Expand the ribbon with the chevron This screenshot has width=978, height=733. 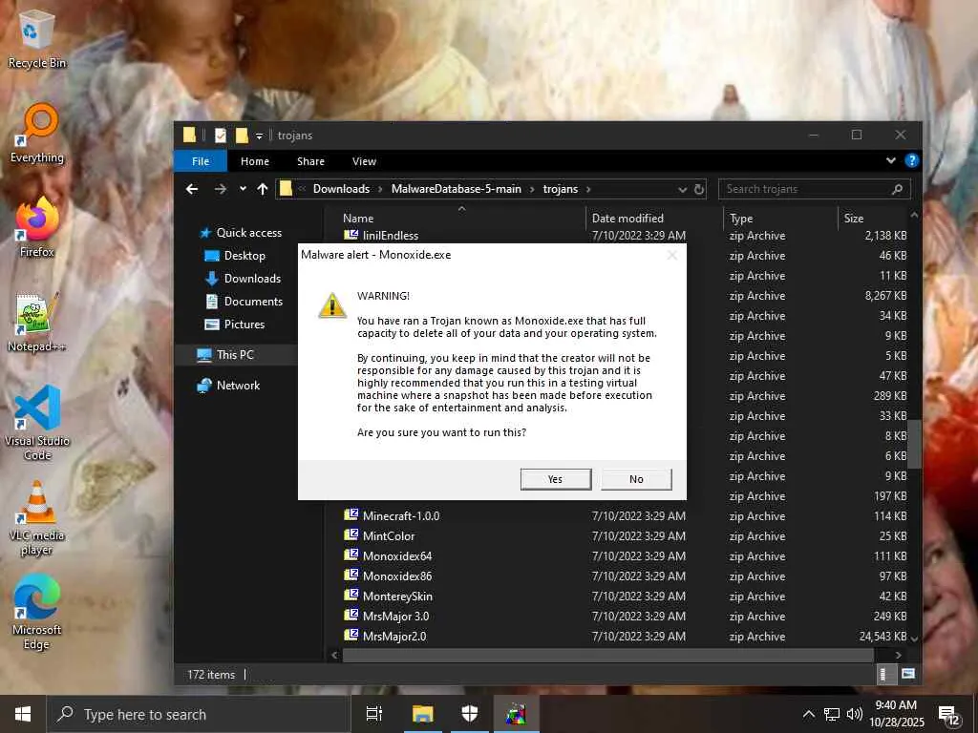891,160
